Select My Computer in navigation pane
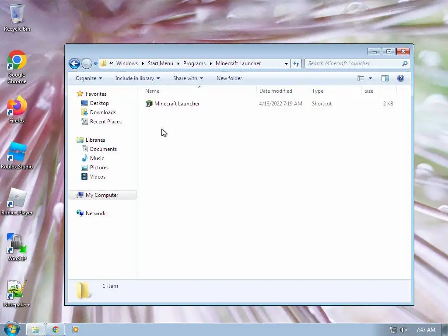 pyautogui.click(x=101, y=195)
